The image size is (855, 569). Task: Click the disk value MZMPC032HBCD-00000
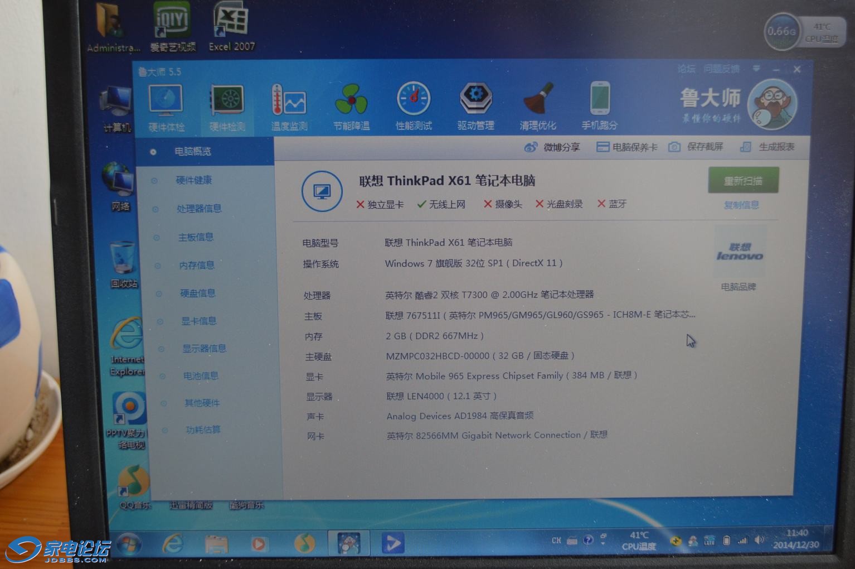click(480, 355)
